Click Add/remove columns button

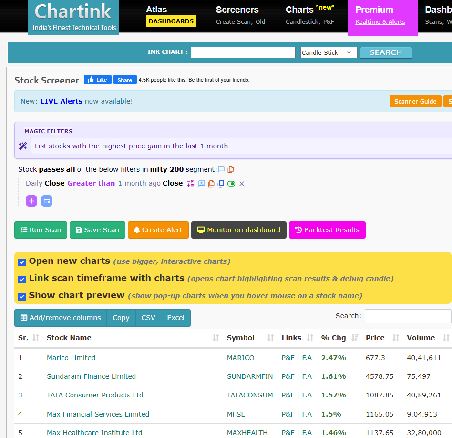click(61, 318)
